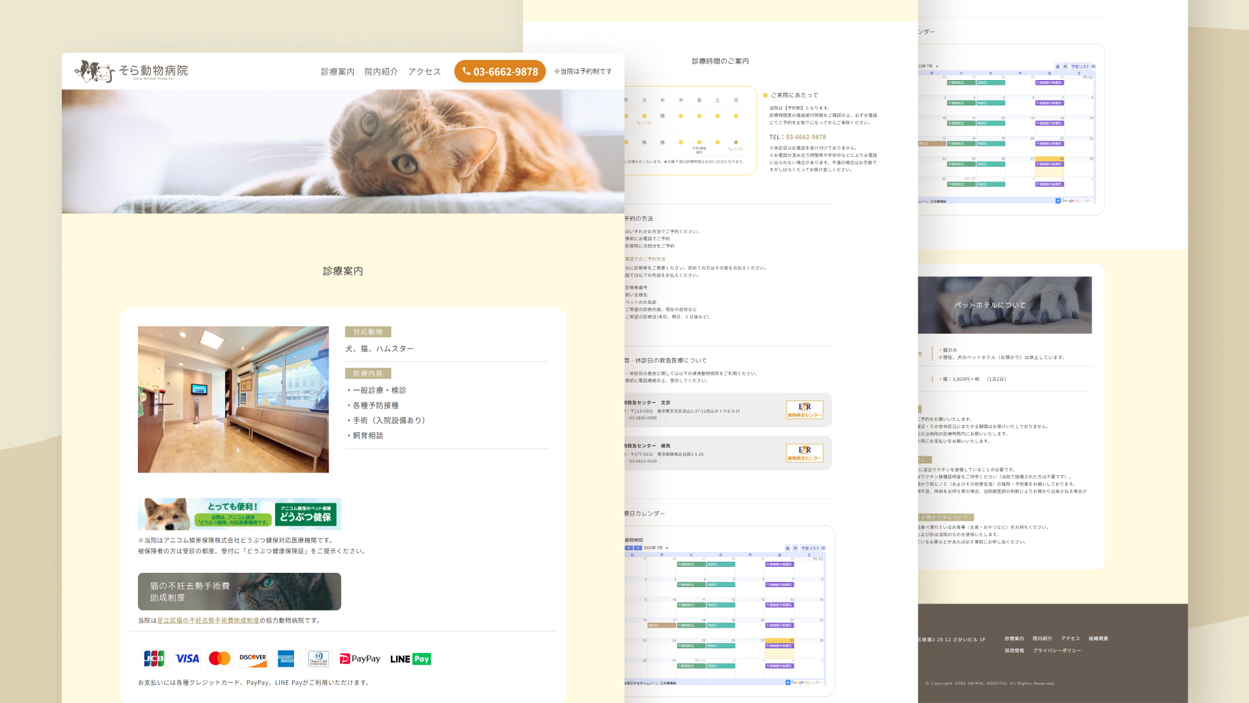This screenshot has height=703, width=1249.
Task: Click the footer 採用情報 link
Action: [x=1014, y=650]
